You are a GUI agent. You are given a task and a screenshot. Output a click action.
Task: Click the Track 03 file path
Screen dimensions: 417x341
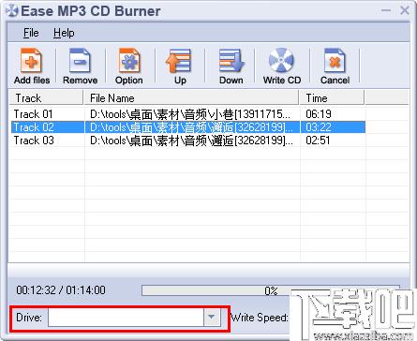click(191, 141)
